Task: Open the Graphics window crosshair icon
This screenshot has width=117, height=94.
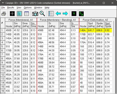Action: click(x=12, y=14)
